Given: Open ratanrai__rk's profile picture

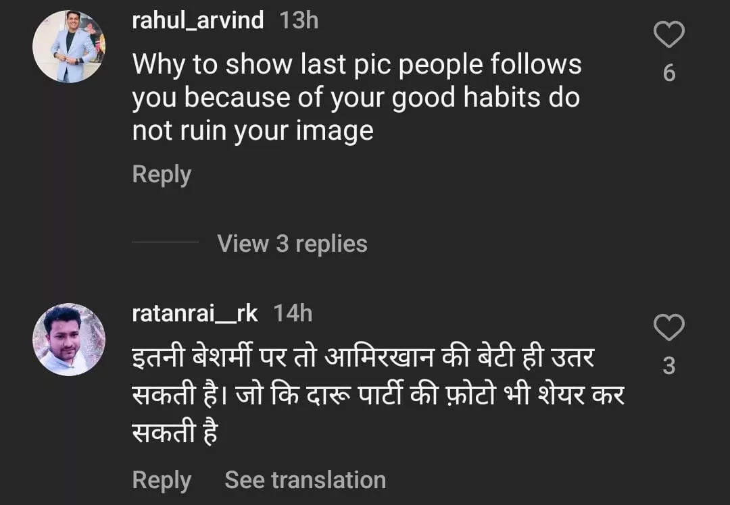Looking at the screenshot, I should click(x=69, y=340).
